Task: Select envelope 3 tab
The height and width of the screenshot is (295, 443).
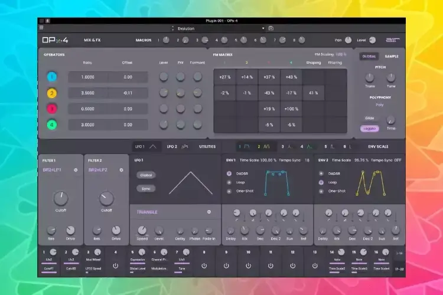Action: (x=286, y=146)
